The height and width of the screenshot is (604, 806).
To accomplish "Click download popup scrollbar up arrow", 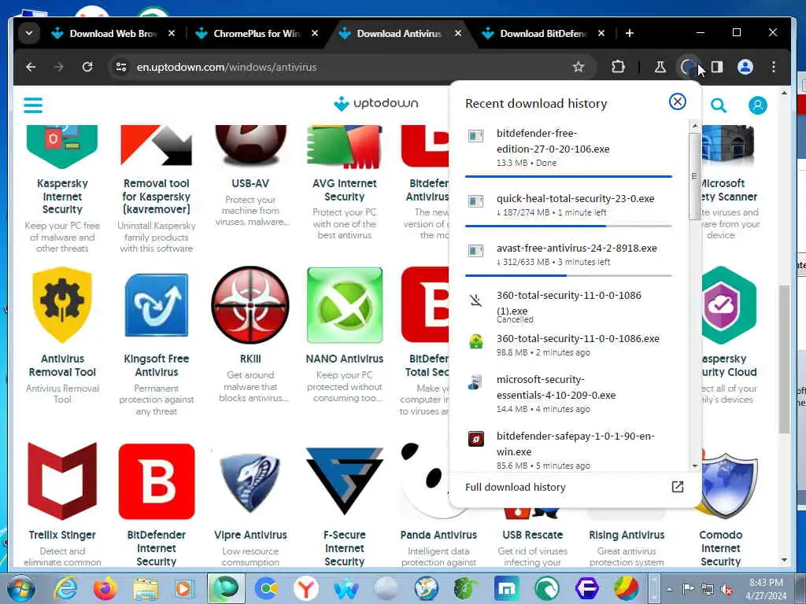I will click(695, 126).
